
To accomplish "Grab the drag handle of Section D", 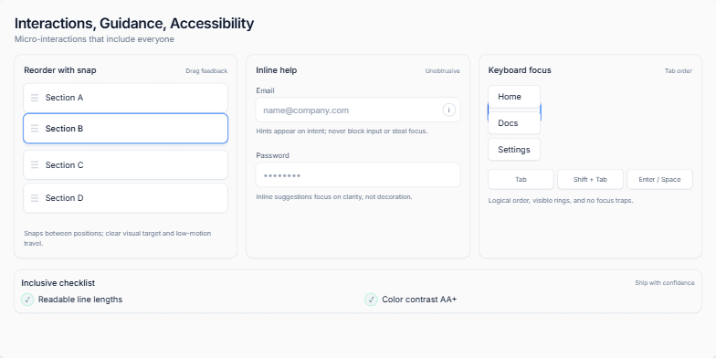I will 35,198.
